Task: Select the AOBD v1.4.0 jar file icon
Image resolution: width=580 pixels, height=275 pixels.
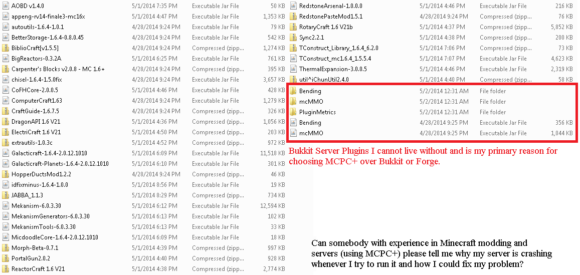Action: [x=5, y=6]
